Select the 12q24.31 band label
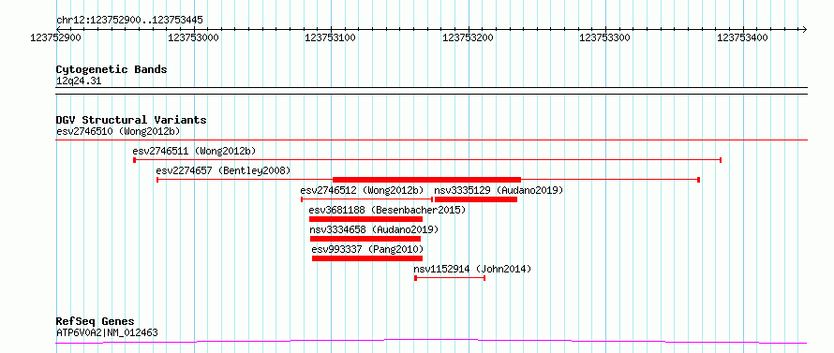Screen dimensions: 834x353 coord(79,81)
